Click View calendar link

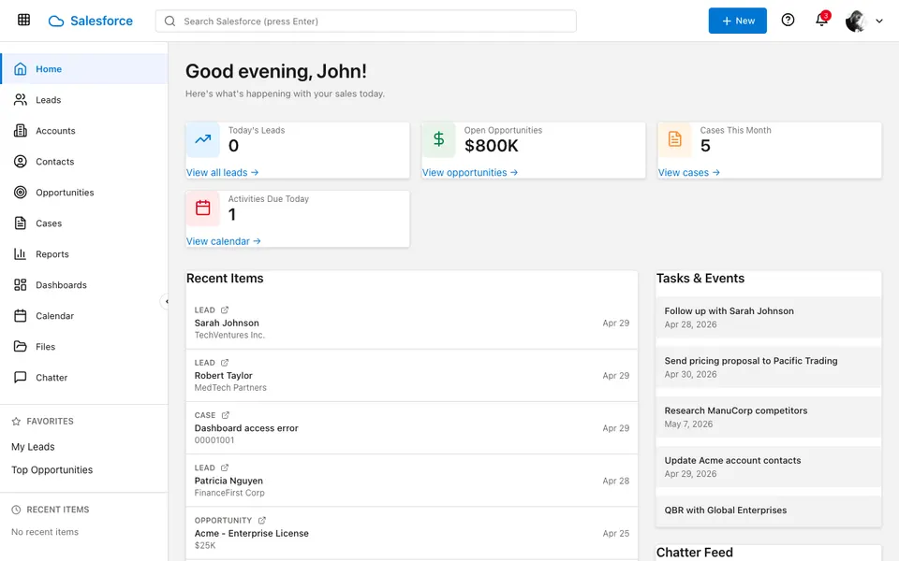[x=224, y=241]
